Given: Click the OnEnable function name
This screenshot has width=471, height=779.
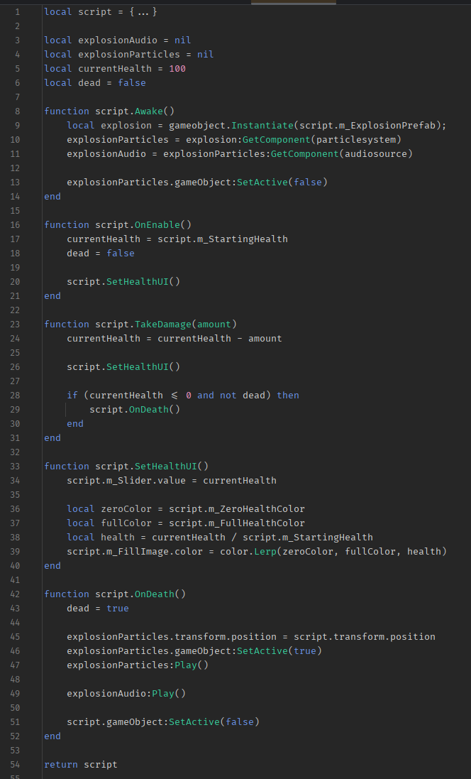Looking at the screenshot, I should 157,224.
